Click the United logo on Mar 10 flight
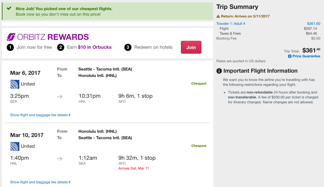Image resolution: width=324 pixels, height=187 pixels. 15,146
